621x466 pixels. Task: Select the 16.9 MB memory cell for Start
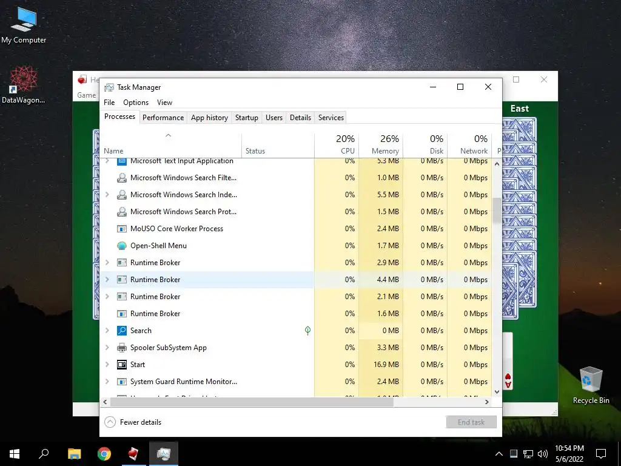381,365
